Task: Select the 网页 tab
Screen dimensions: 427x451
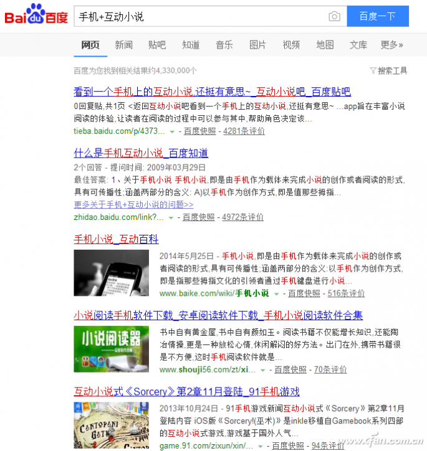Action: point(90,45)
